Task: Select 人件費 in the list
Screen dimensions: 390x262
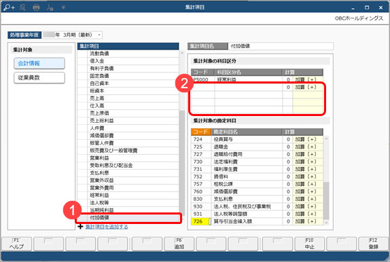Action: pos(128,128)
